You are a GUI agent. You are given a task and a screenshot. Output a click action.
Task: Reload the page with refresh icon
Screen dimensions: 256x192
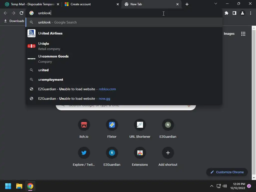click(21, 13)
